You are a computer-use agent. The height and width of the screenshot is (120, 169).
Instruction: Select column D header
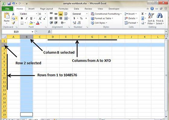(x=53, y=37)
